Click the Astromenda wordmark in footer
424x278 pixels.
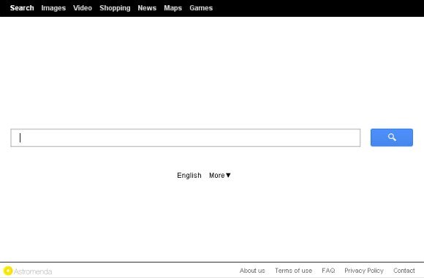click(x=33, y=271)
